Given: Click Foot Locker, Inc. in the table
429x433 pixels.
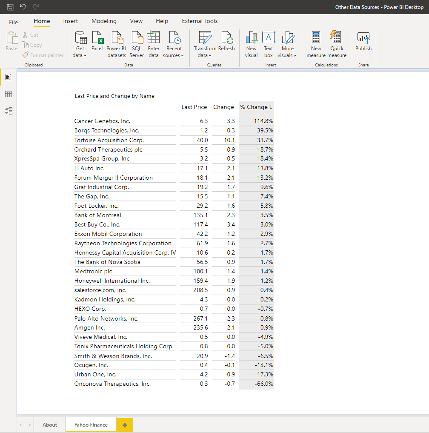Looking at the screenshot, I should [x=96, y=206].
